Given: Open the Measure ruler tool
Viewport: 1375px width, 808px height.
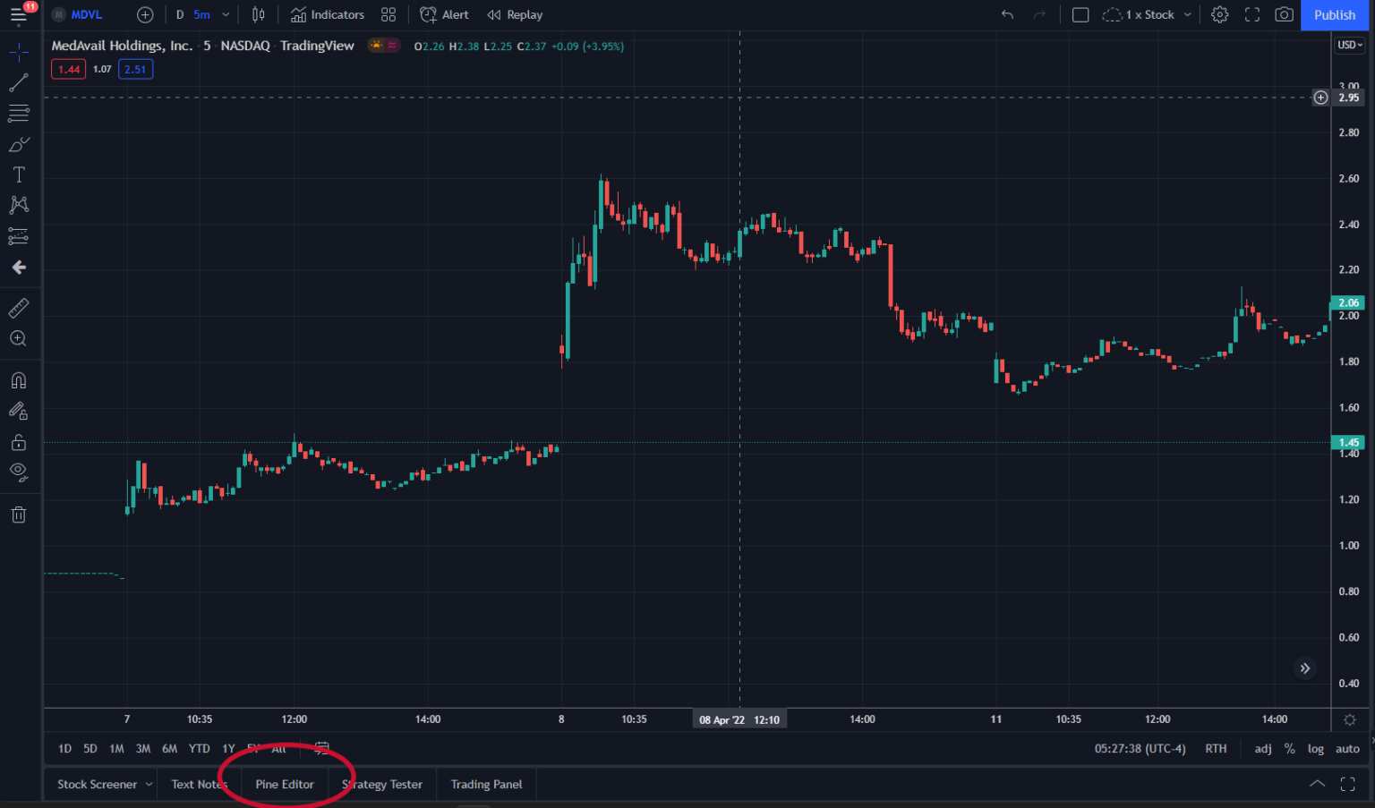Looking at the screenshot, I should [x=19, y=307].
